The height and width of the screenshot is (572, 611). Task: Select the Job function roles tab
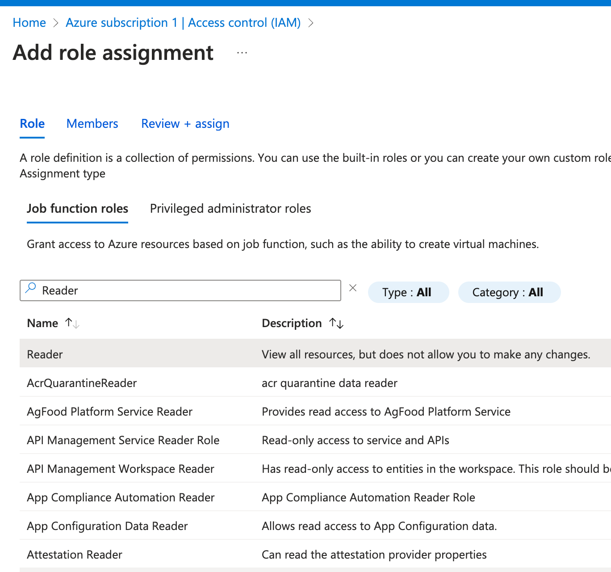click(x=77, y=209)
